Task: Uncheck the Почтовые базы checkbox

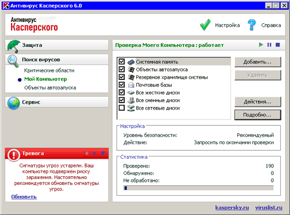Action: coord(122,85)
